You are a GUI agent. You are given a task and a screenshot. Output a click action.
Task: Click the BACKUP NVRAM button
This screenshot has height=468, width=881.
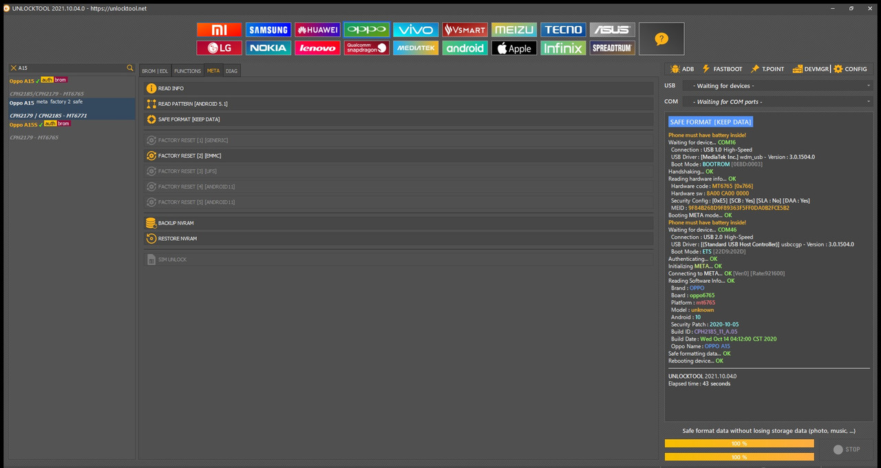[x=399, y=223]
